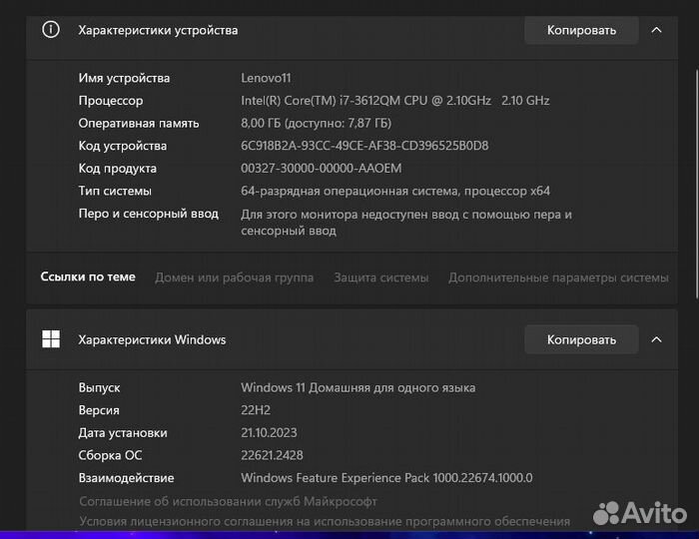Image resolution: width=699 pixels, height=539 pixels.
Task: Click the Характеристики Windows heading
Action: tap(152, 340)
